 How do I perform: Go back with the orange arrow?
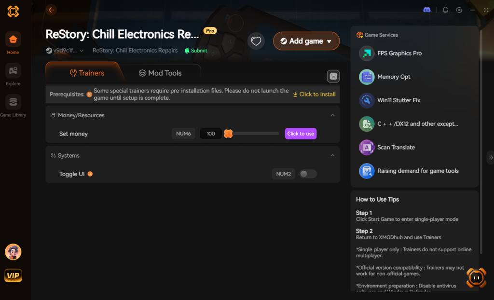click(x=51, y=10)
